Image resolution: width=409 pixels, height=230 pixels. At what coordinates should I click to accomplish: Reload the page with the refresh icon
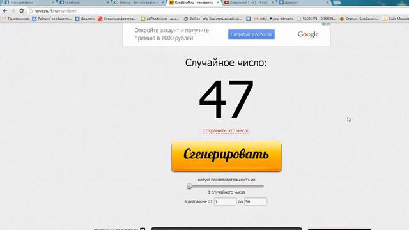point(21,11)
